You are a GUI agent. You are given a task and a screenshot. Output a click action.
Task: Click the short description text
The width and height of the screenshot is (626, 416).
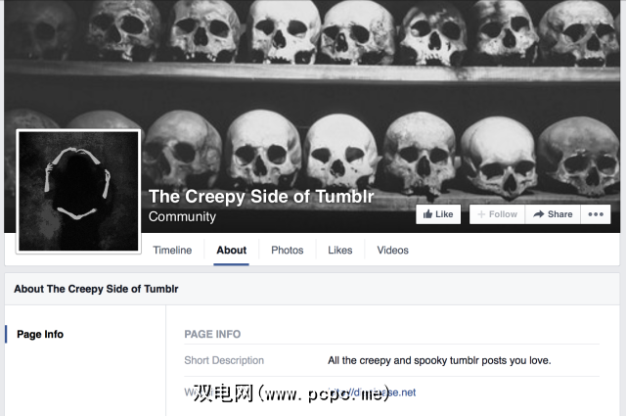click(x=439, y=360)
